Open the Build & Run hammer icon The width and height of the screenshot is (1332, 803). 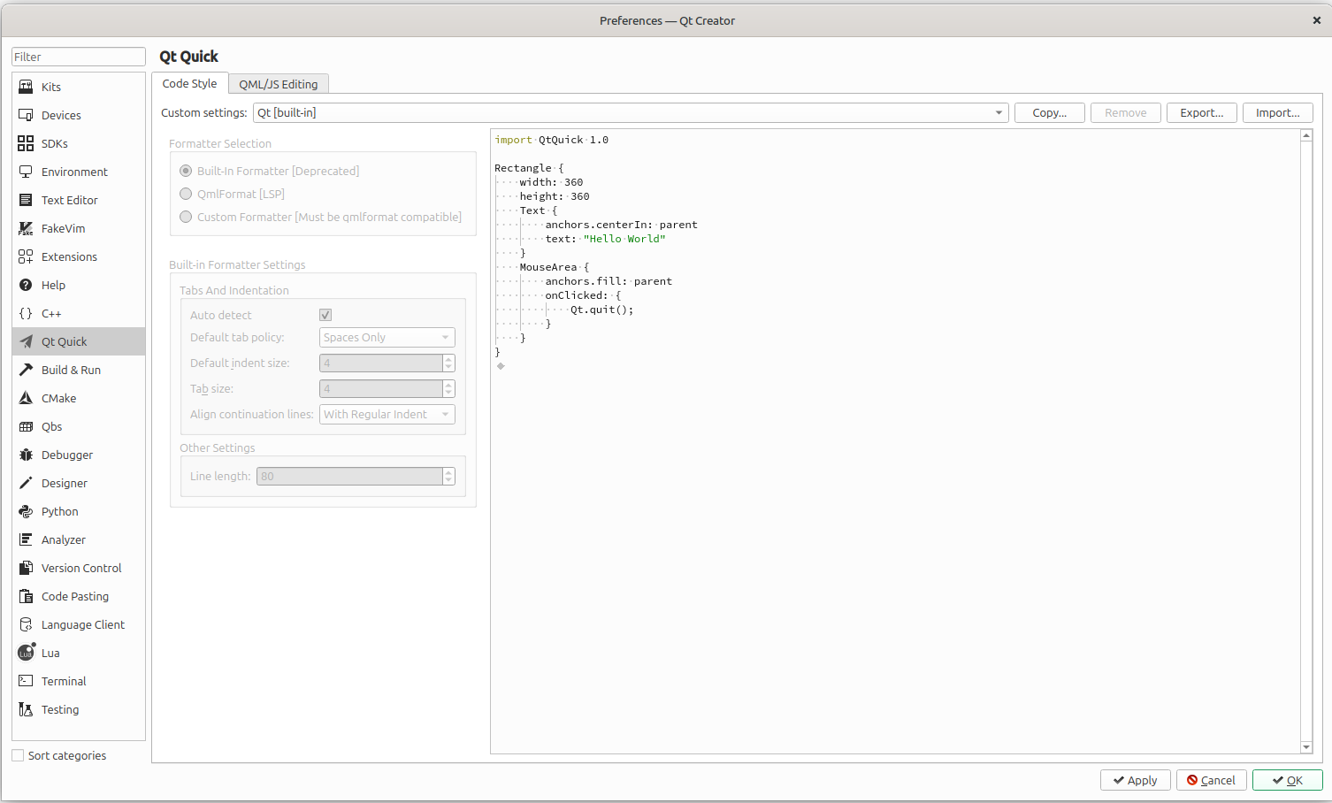pyautogui.click(x=26, y=370)
